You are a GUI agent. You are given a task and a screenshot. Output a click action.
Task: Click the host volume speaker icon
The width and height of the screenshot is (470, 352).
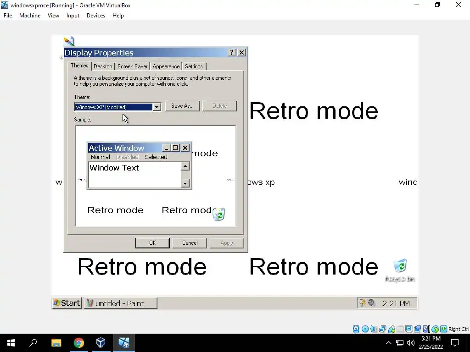(411, 343)
